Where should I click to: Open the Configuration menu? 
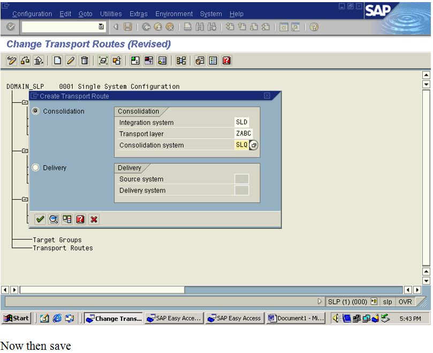32,14
